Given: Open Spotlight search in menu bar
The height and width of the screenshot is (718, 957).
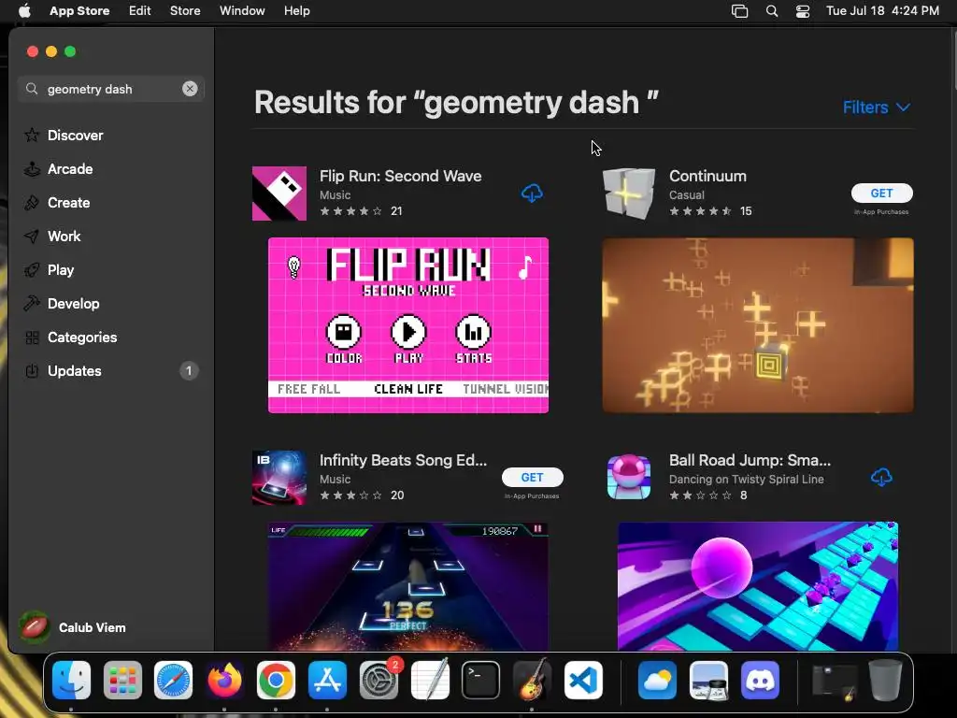Looking at the screenshot, I should (772, 11).
